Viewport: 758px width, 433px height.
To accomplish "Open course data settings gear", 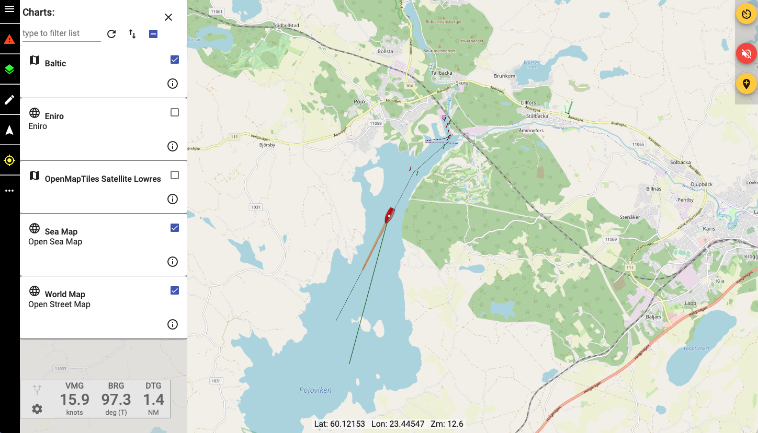I will (37, 409).
